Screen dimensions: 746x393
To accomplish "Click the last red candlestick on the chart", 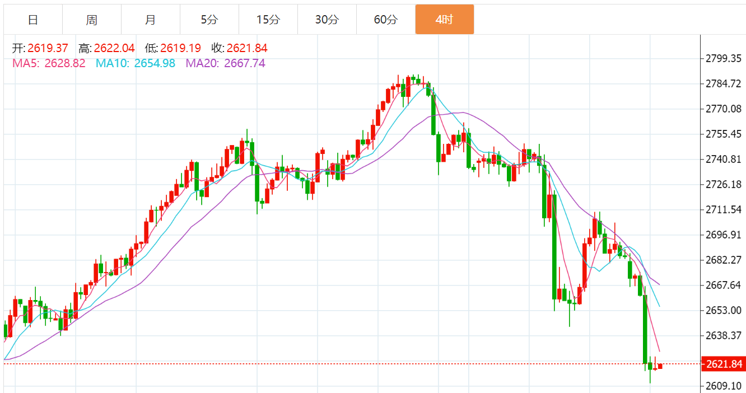I will (x=660, y=366).
